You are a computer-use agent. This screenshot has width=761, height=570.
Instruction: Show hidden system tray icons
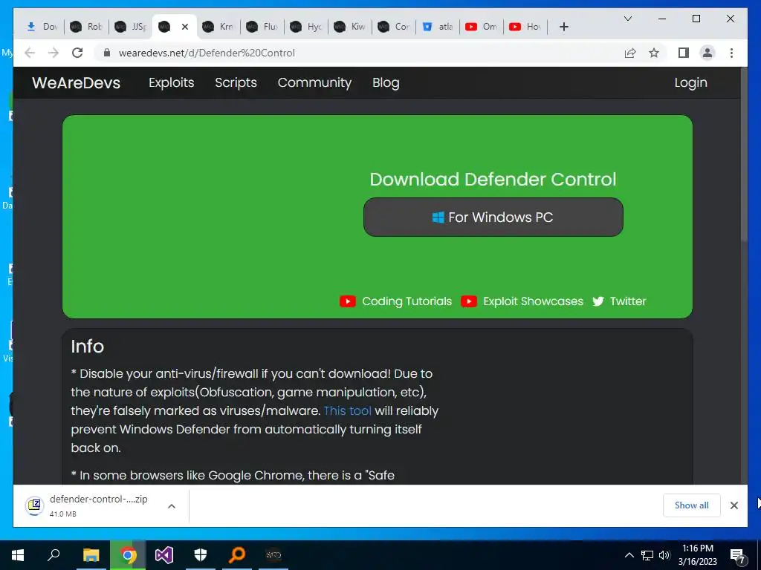coord(629,555)
